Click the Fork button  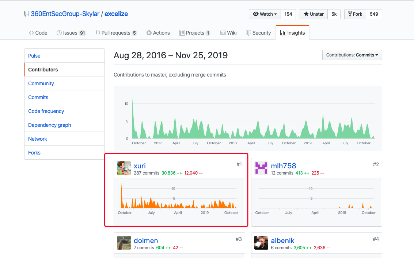(355, 14)
